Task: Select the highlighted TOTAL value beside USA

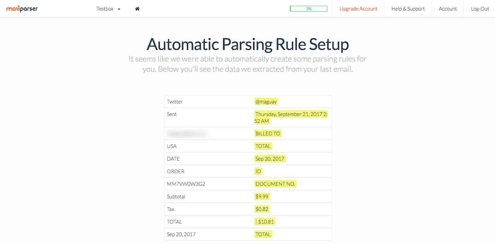Action: click(262, 146)
